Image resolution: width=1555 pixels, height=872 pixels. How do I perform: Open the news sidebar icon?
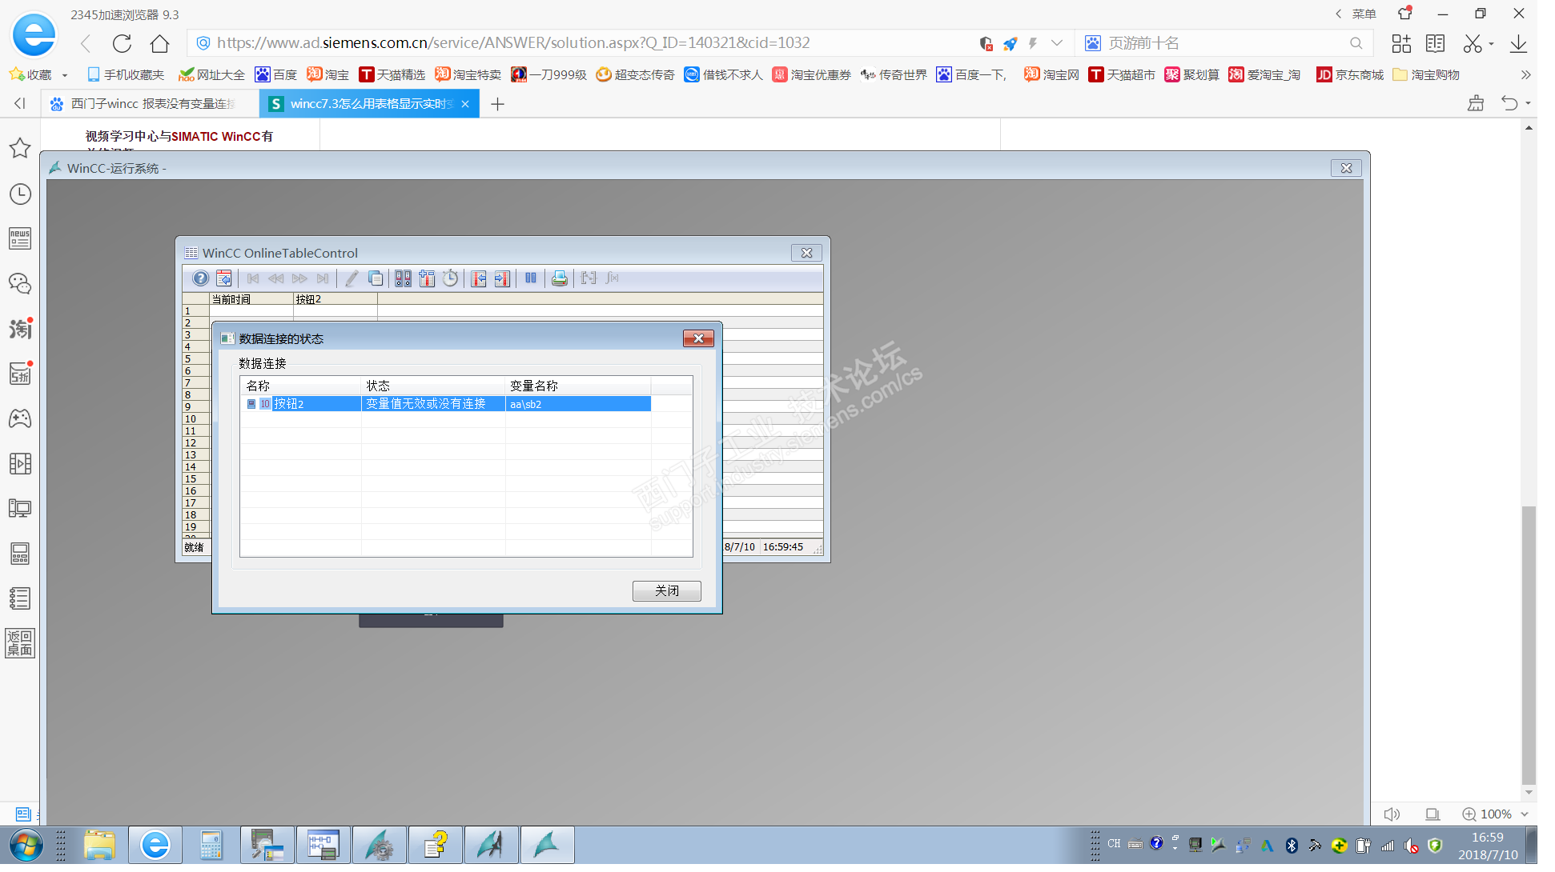[x=20, y=238]
